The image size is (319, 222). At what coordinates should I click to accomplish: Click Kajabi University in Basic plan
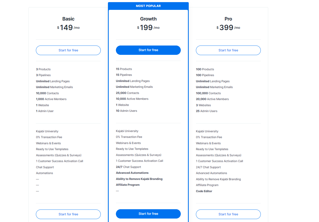[x=47, y=131]
